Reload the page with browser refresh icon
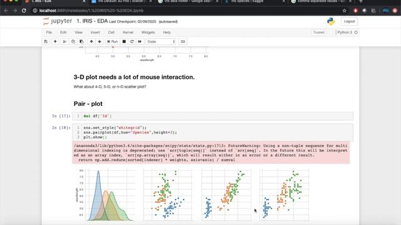The height and width of the screenshot is (225, 401). (24, 11)
